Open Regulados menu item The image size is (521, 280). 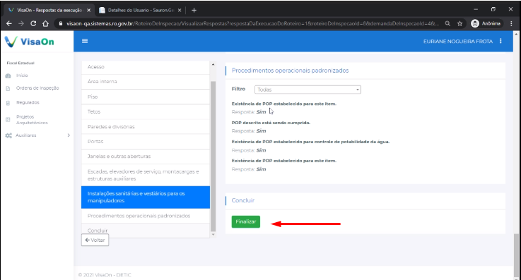(x=28, y=103)
